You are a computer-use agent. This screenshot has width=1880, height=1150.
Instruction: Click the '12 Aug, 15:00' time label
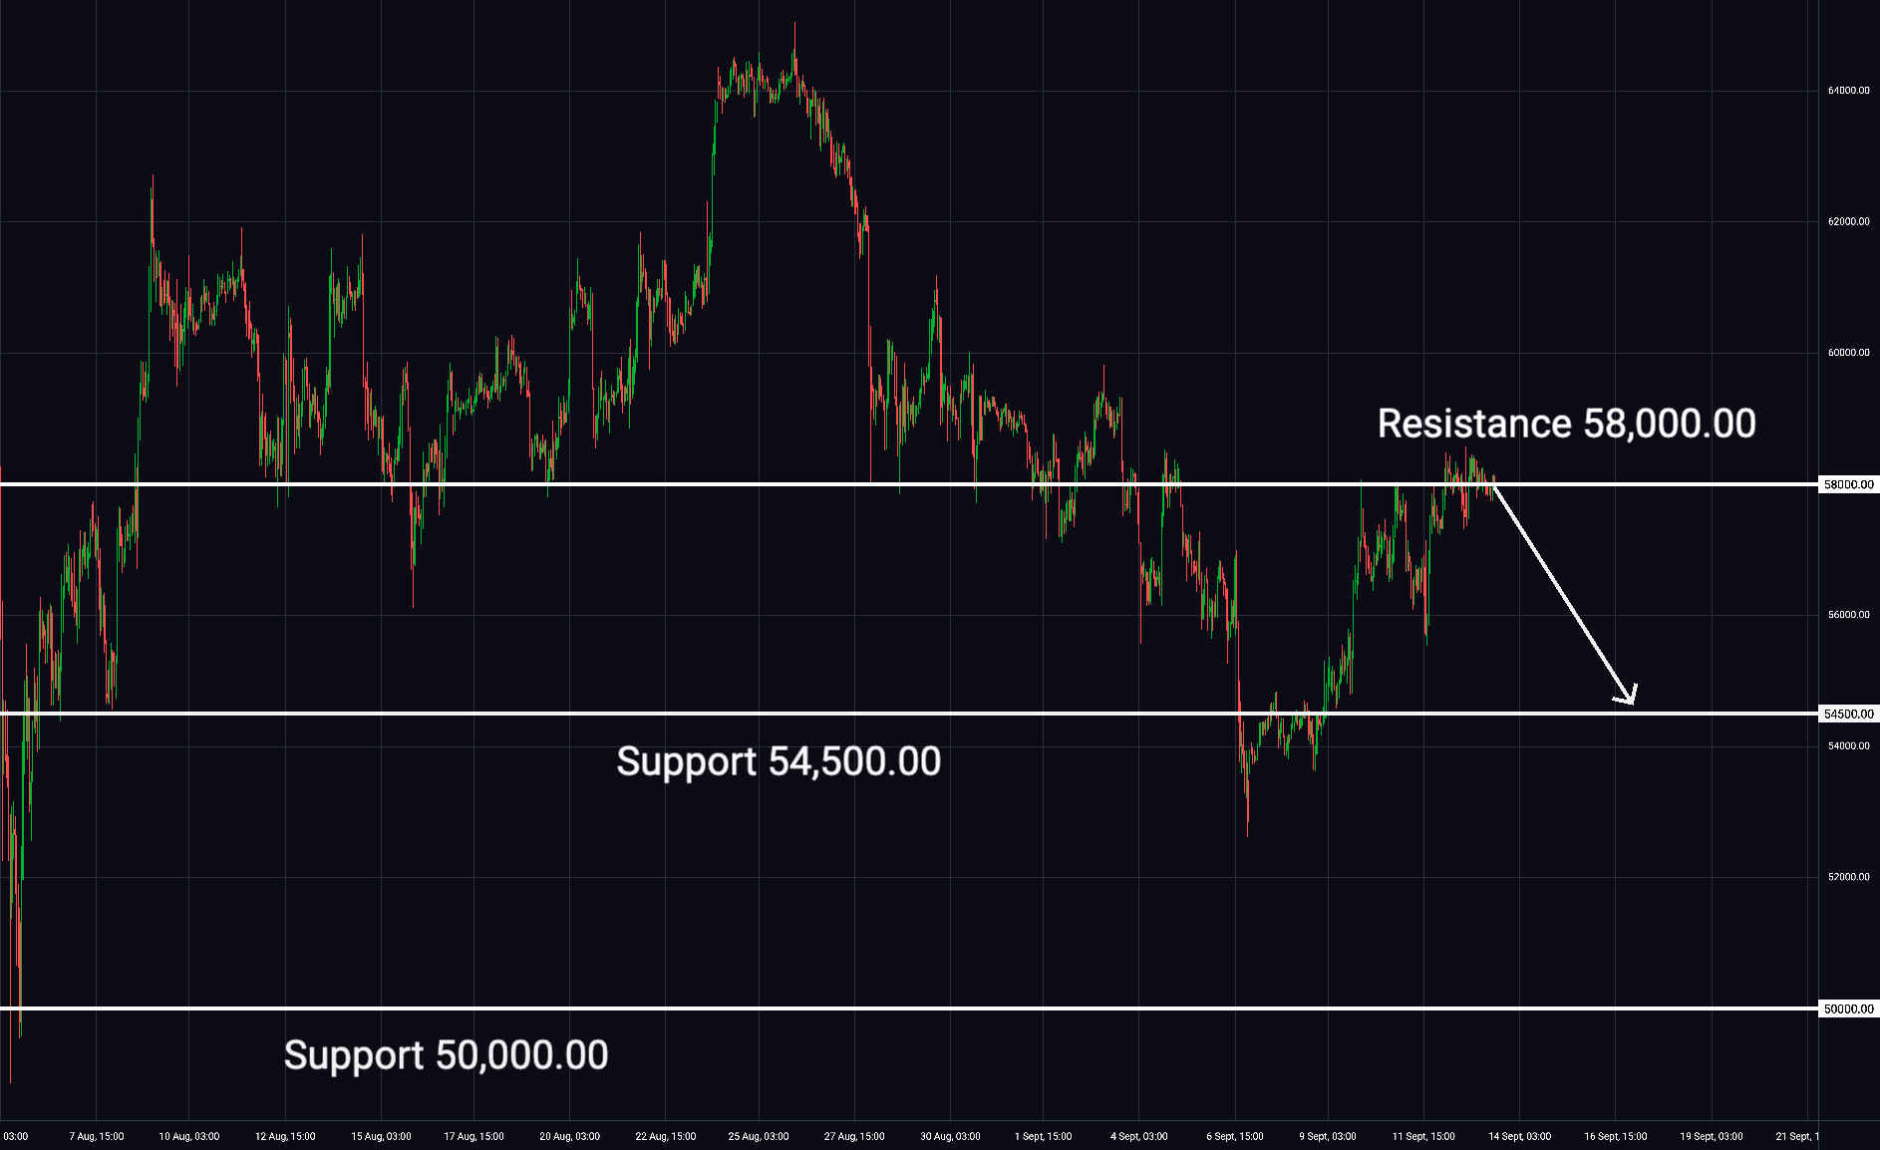coord(285,1136)
